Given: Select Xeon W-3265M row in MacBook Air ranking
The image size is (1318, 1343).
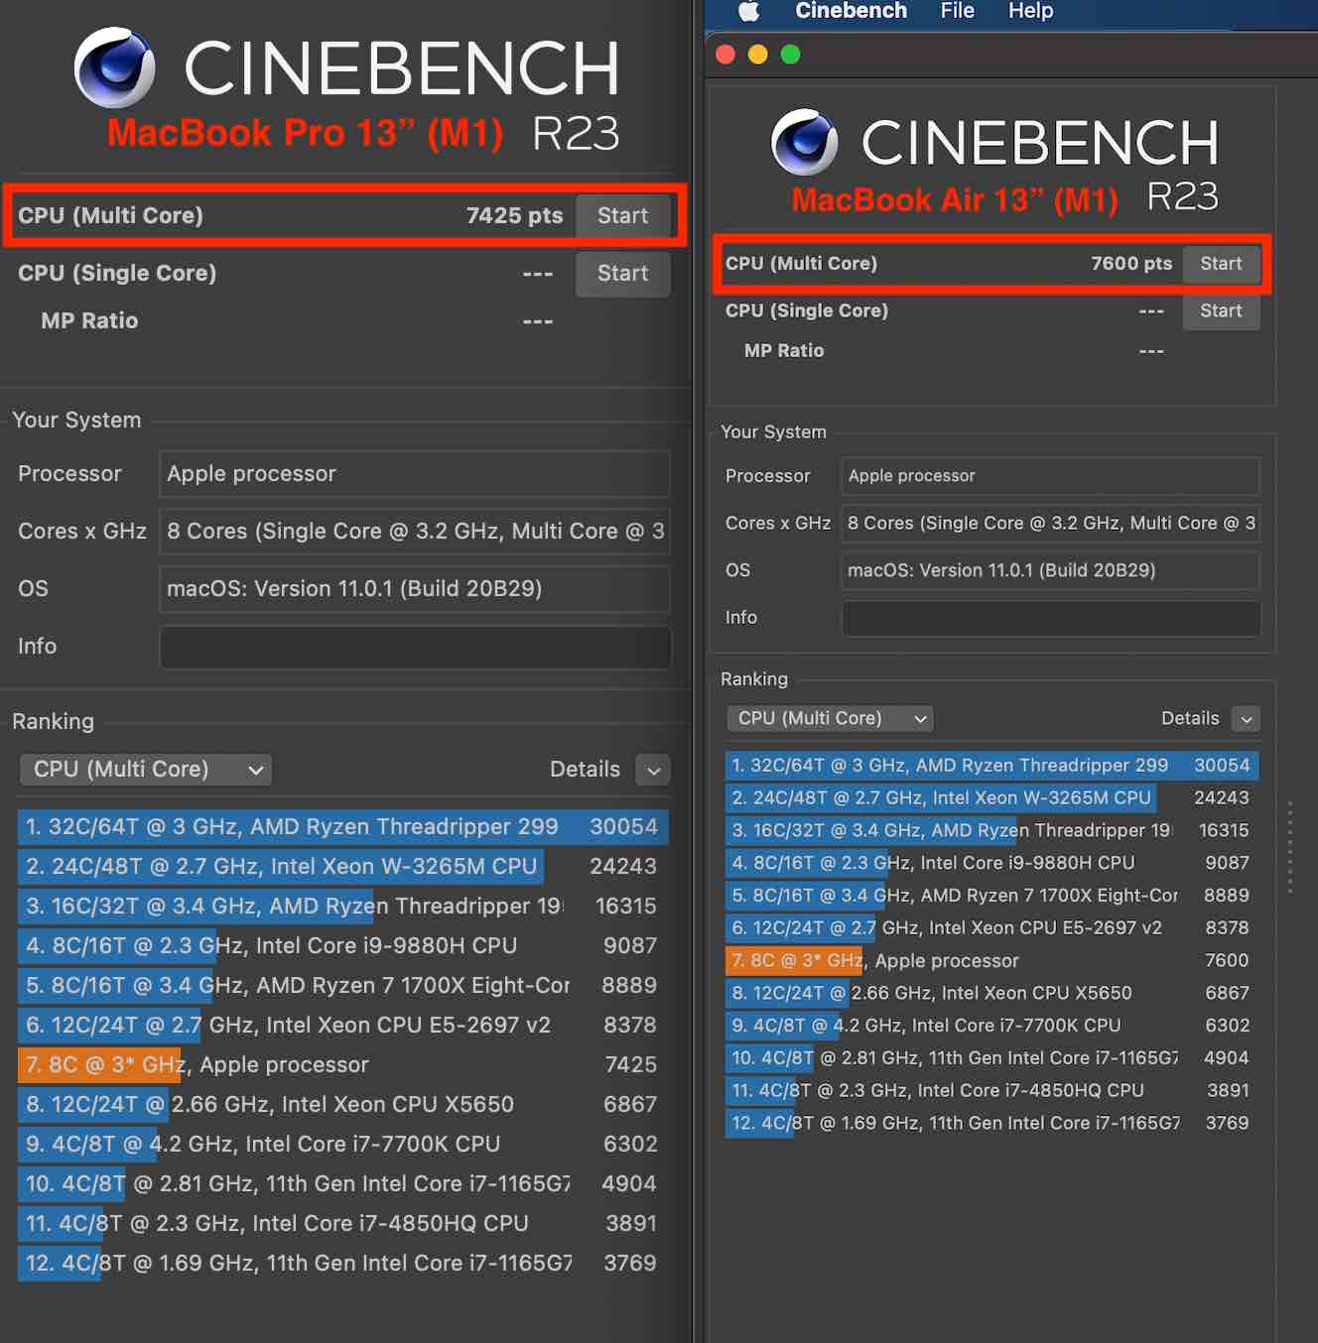Looking at the screenshot, I should click(x=992, y=798).
